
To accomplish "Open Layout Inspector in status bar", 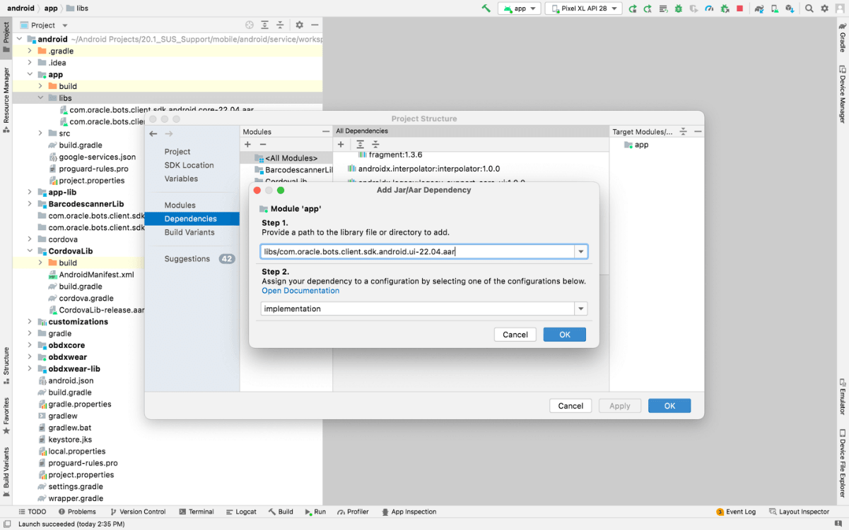I will coord(799,512).
